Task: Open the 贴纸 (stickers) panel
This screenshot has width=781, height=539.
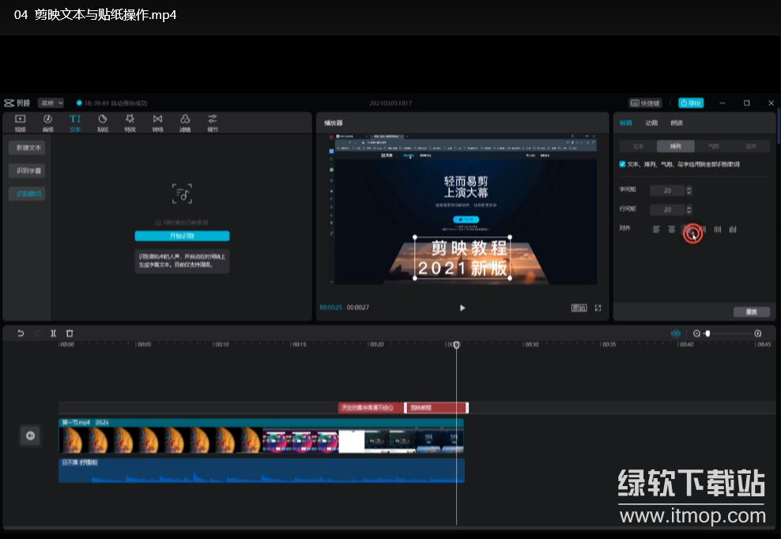Action: click(103, 122)
